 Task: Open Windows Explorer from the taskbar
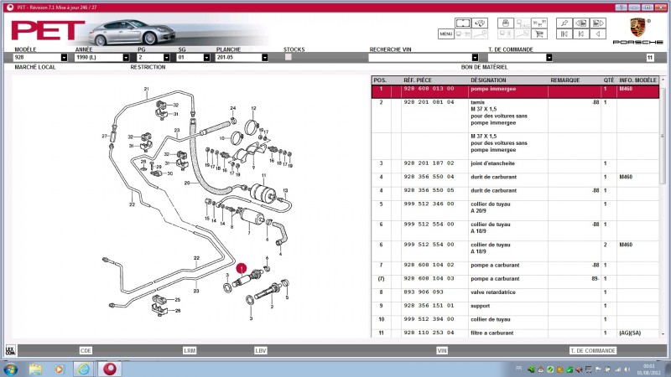tap(35, 369)
